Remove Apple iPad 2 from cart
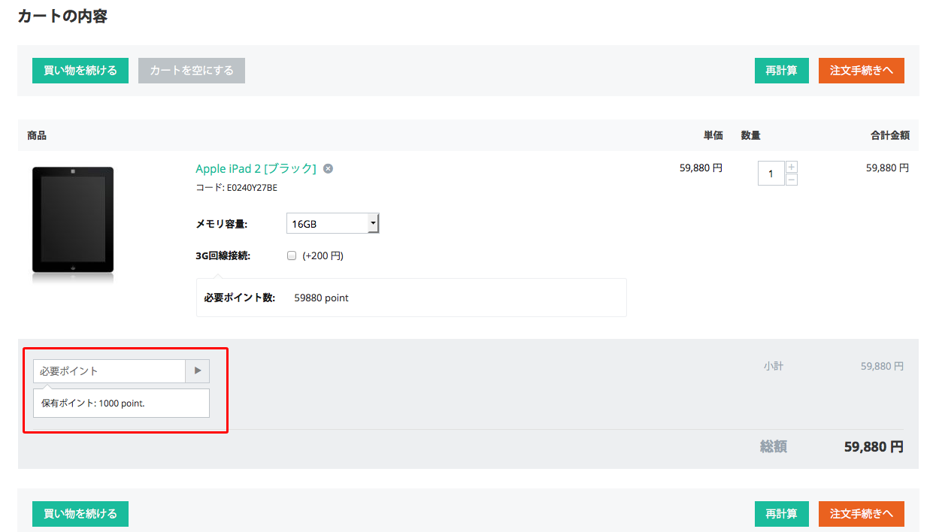The width and height of the screenshot is (933, 532). [x=328, y=168]
